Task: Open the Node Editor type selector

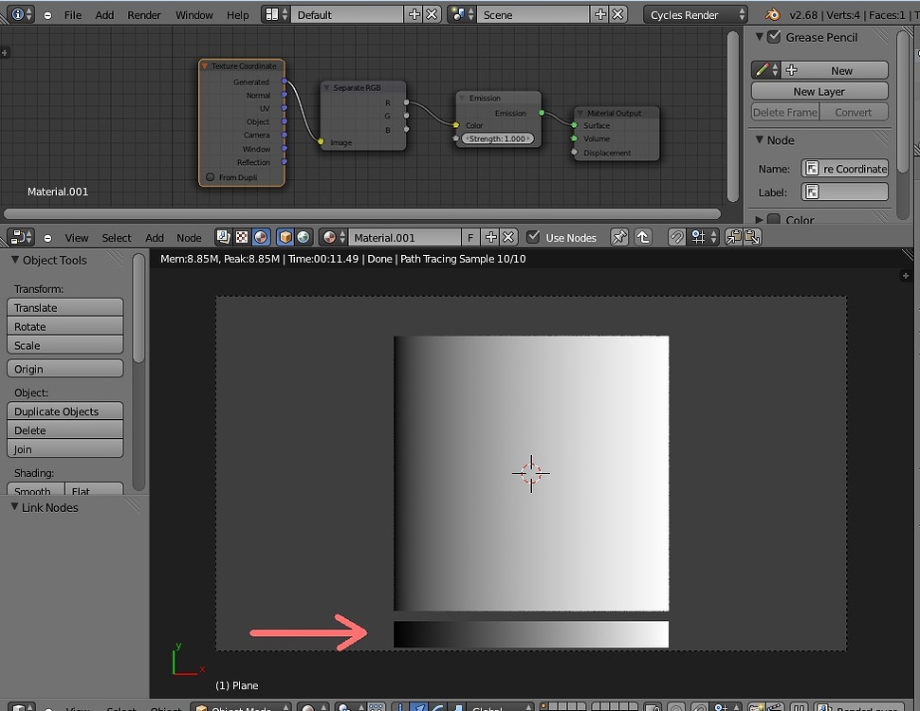Action: pyautogui.click(x=23, y=237)
